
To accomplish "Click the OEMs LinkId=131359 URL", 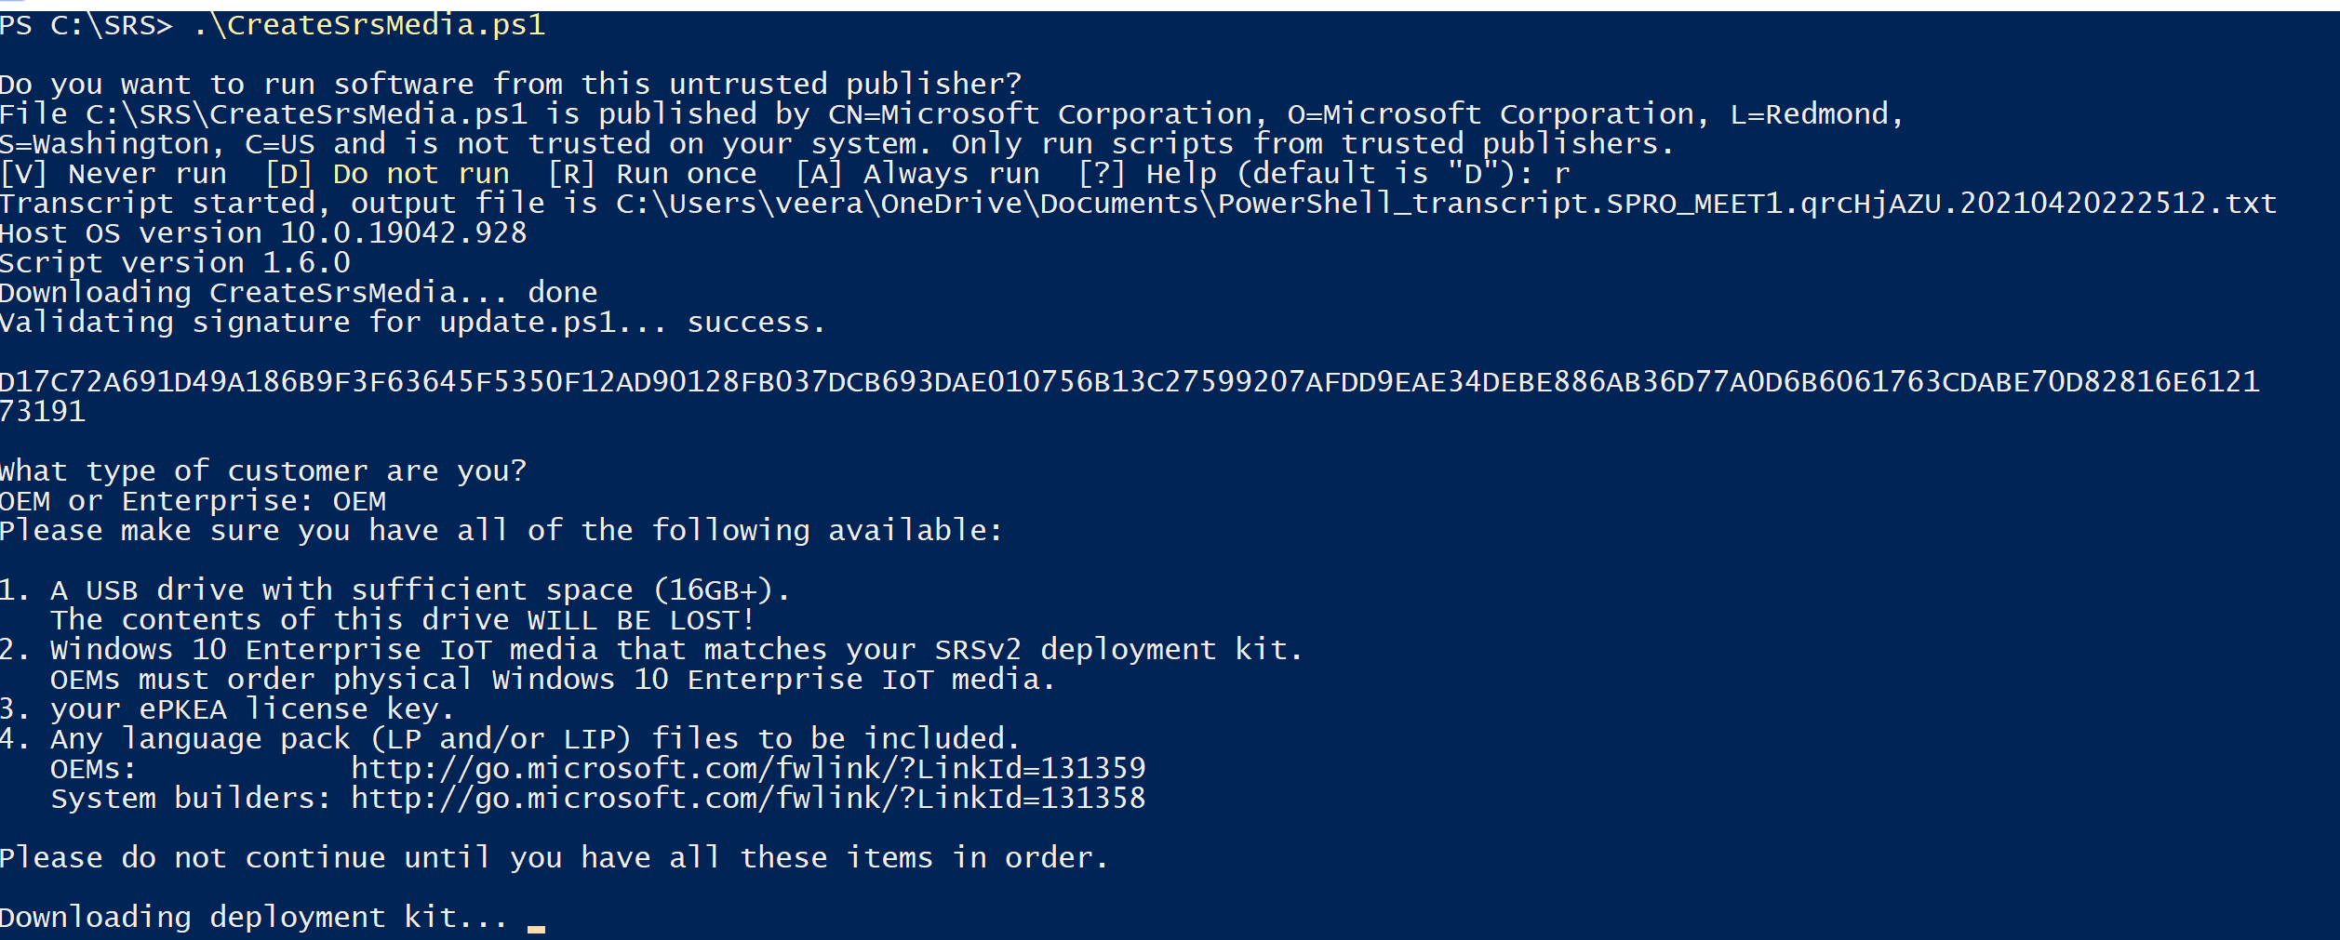I will [x=748, y=769].
